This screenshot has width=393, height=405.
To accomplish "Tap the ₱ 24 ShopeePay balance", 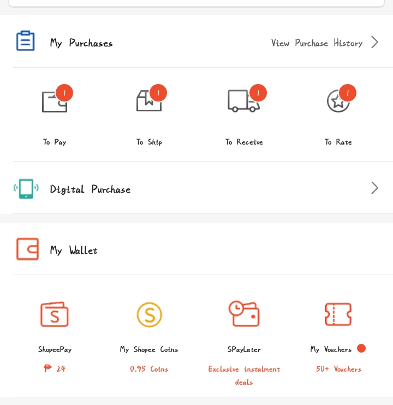I will 55,368.
